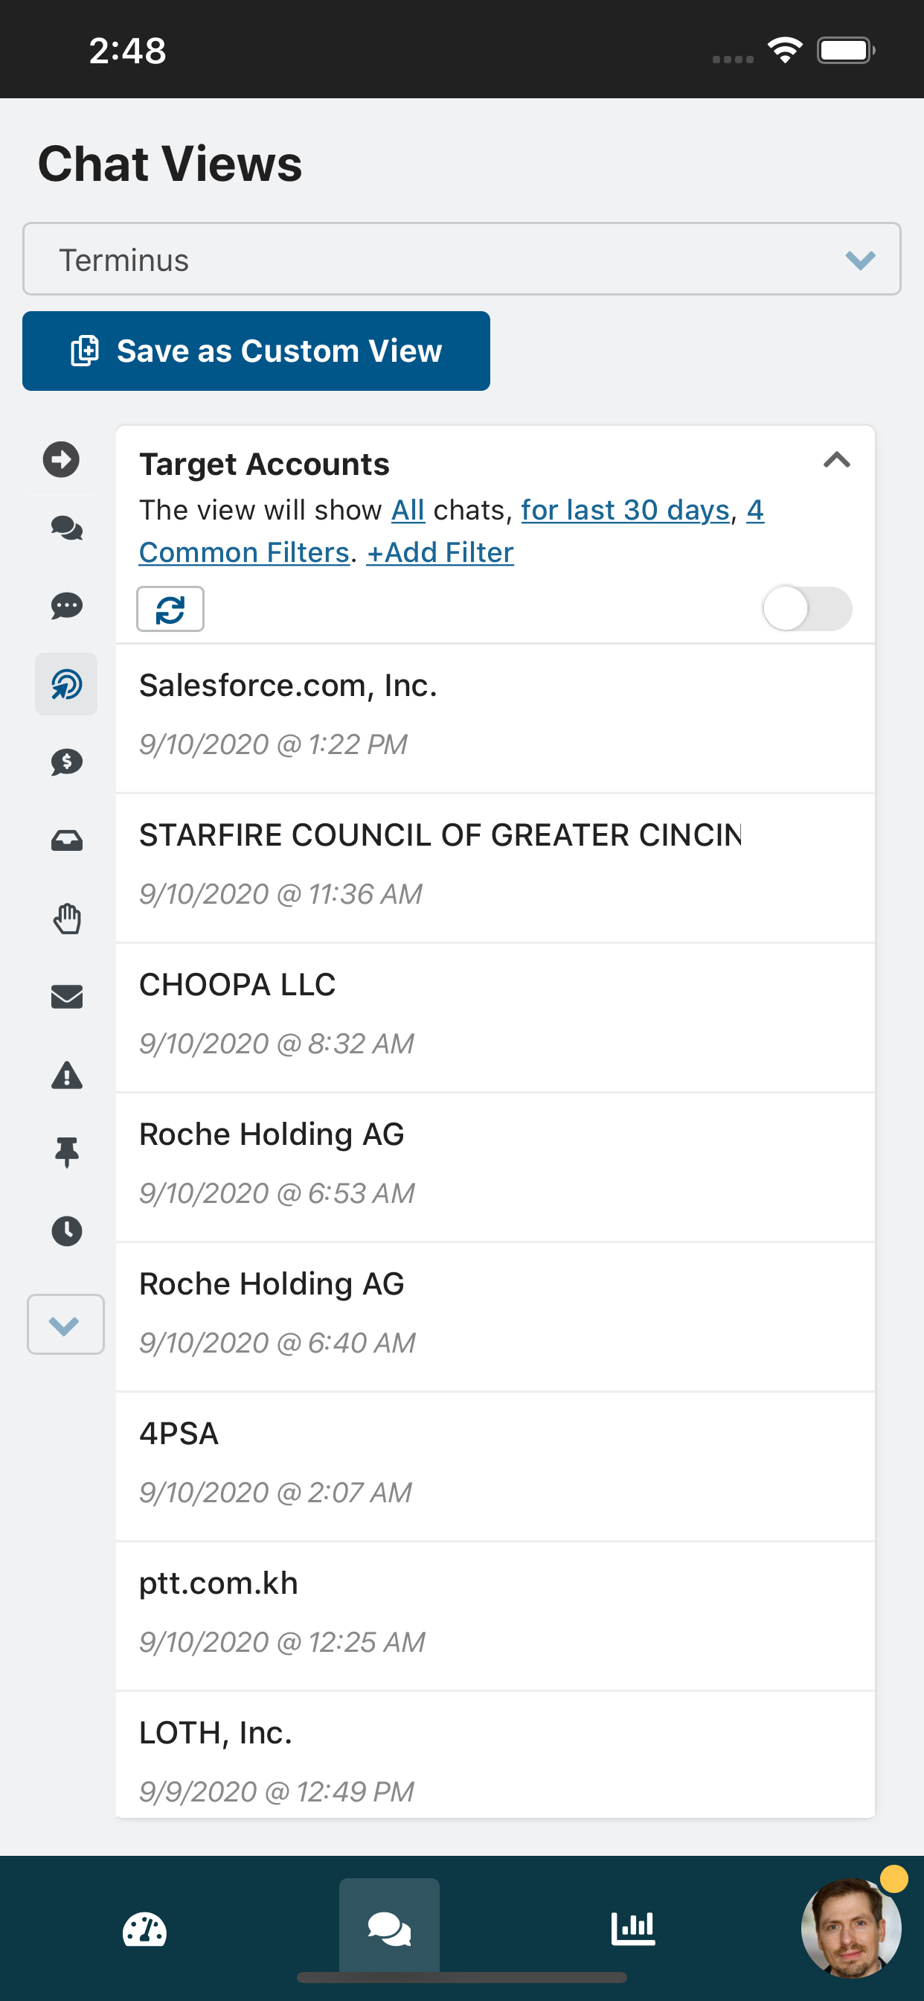Click the +Add Filter link
Image resolution: width=924 pixels, height=2001 pixels.
pos(440,552)
